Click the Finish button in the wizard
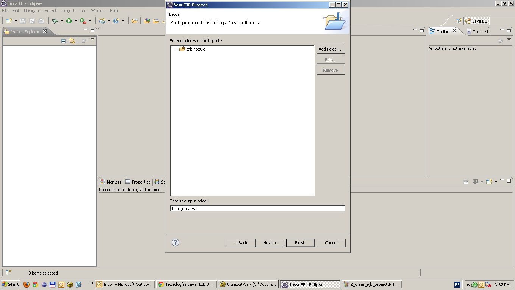This screenshot has width=515, height=290. click(300, 243)
